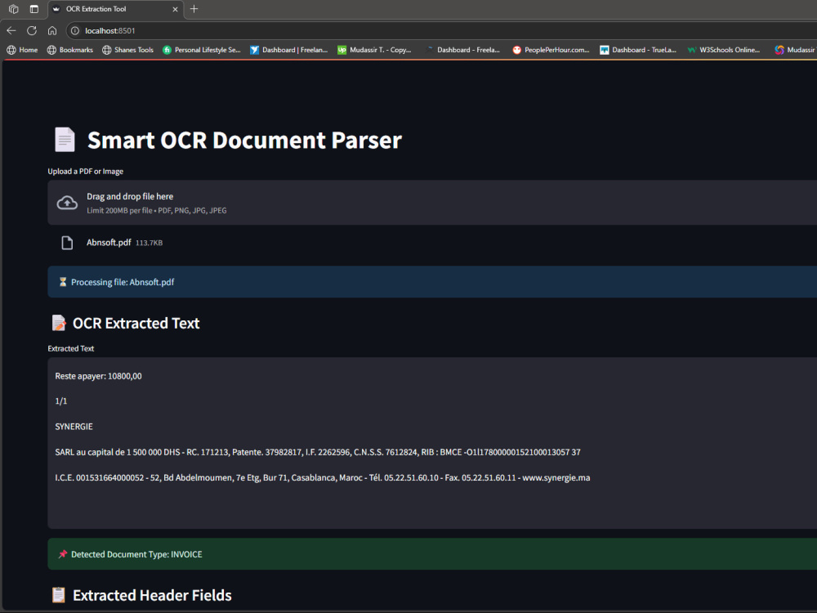Open the Dashboard - TrueLa... bookmark

[638, 50]
